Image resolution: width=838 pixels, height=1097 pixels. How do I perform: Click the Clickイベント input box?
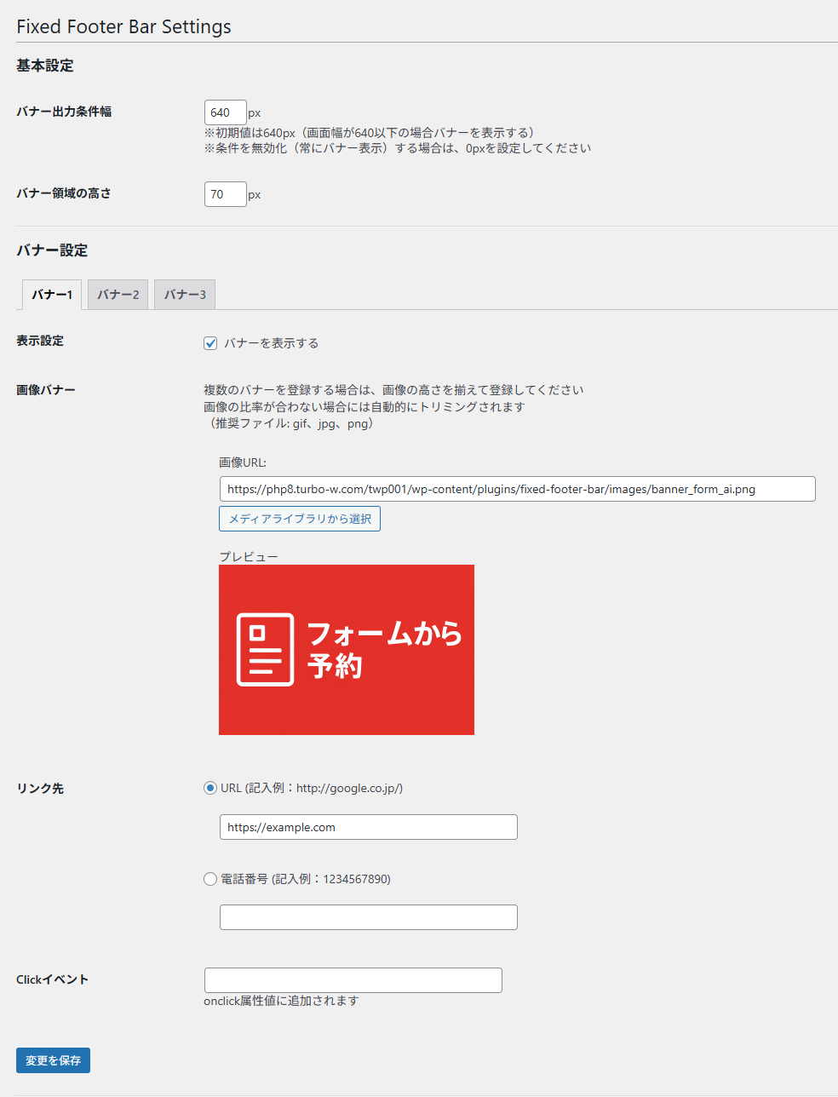[353, 979]
